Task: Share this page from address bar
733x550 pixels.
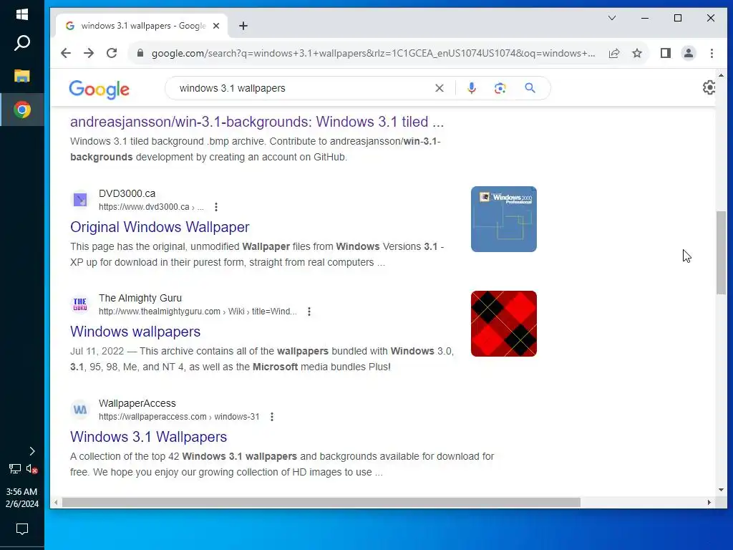Action: [613, 53]
